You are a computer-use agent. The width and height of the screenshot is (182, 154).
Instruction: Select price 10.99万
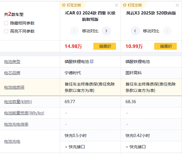[x=134, y=46]
